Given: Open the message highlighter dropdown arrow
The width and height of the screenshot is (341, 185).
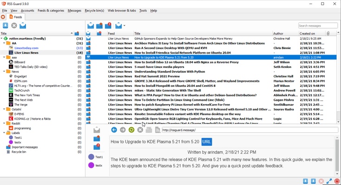Looking at the screenshot, I should [124, 26].
